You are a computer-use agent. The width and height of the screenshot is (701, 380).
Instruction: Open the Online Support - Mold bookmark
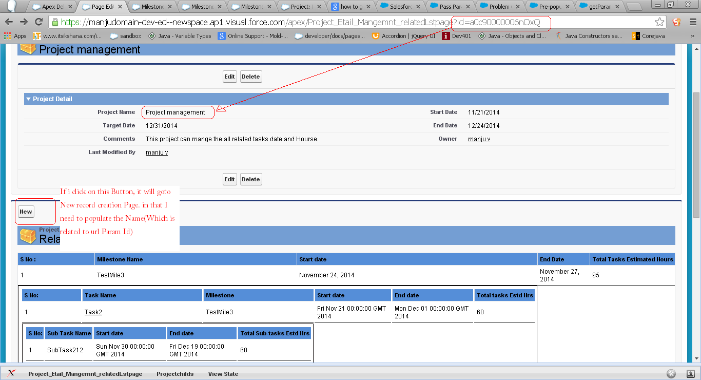click(253, 36)
